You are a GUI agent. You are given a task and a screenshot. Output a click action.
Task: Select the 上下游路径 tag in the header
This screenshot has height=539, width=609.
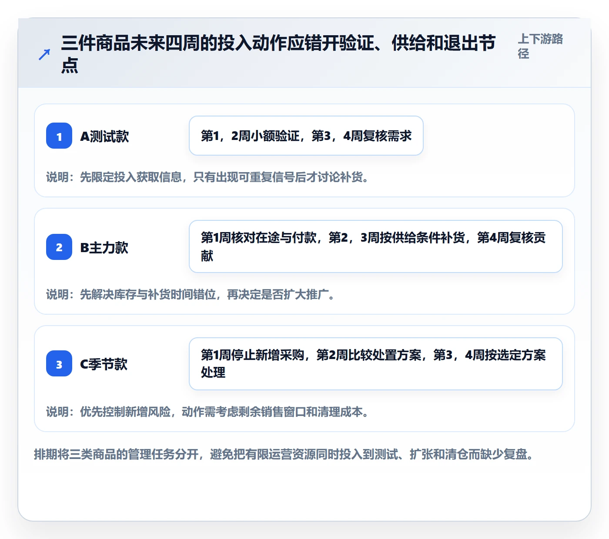pyautogui.click(x=540, y=46)
